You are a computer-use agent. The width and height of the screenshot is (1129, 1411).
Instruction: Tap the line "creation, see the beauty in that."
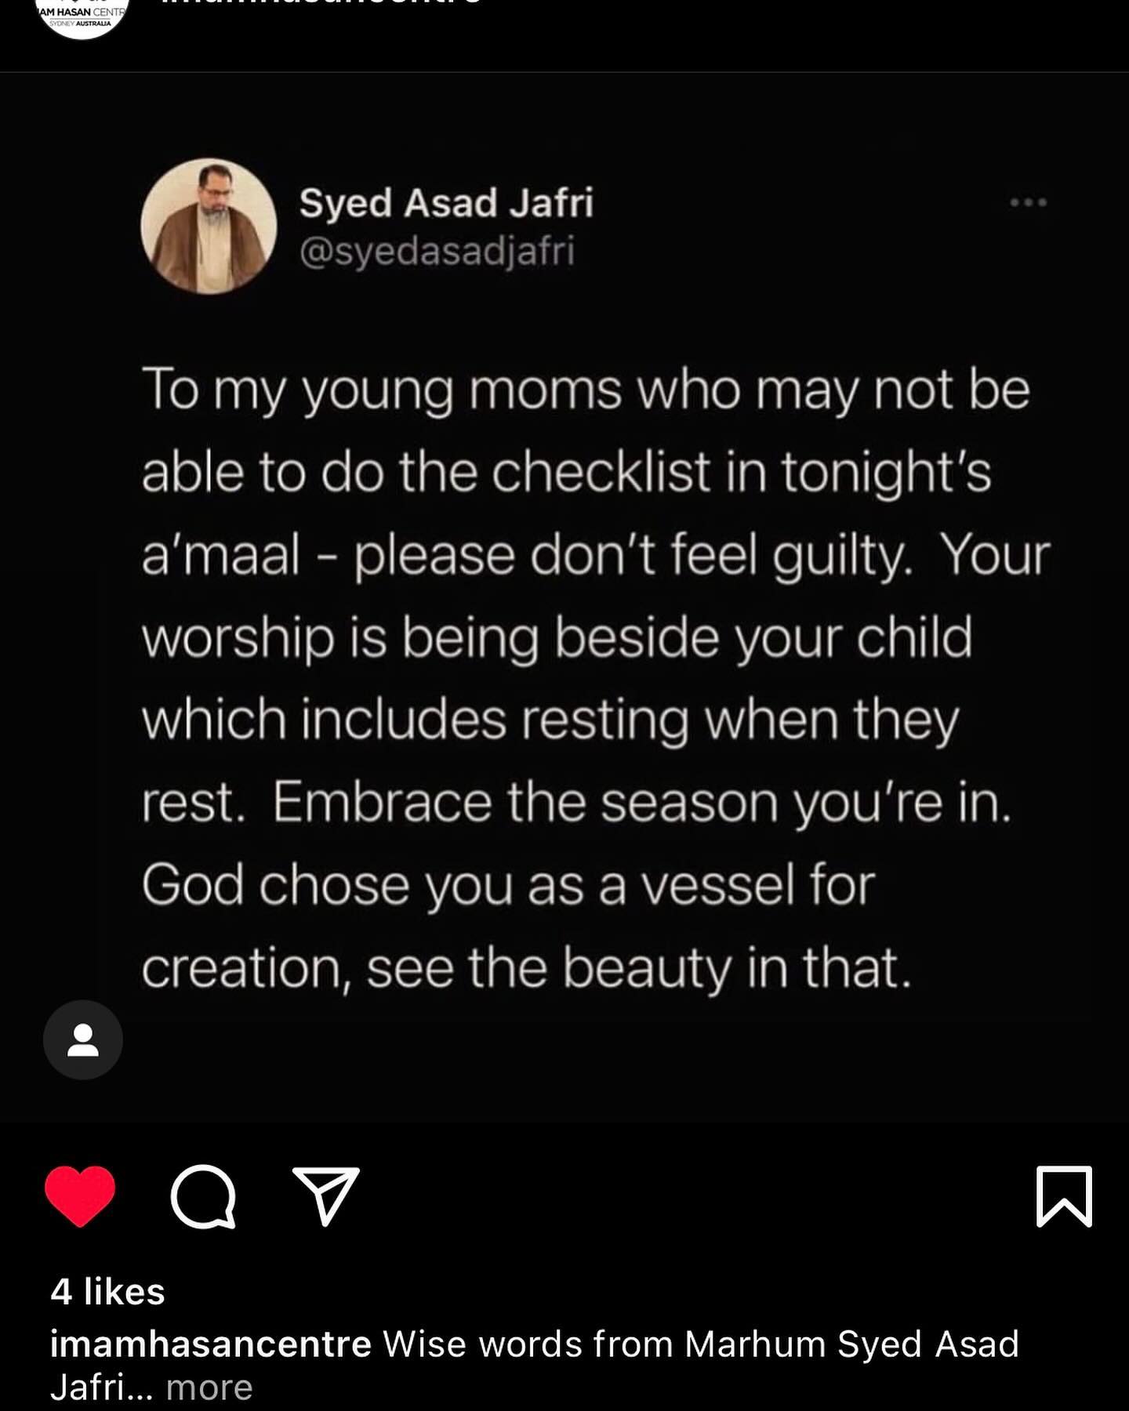[x=526, y=967]
